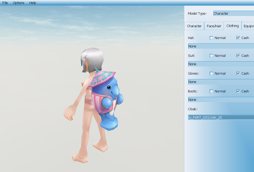Switch to the Character tab
The height and width of the screenshot is (172, 254).
pyautogui.click(x=194, y=26)
